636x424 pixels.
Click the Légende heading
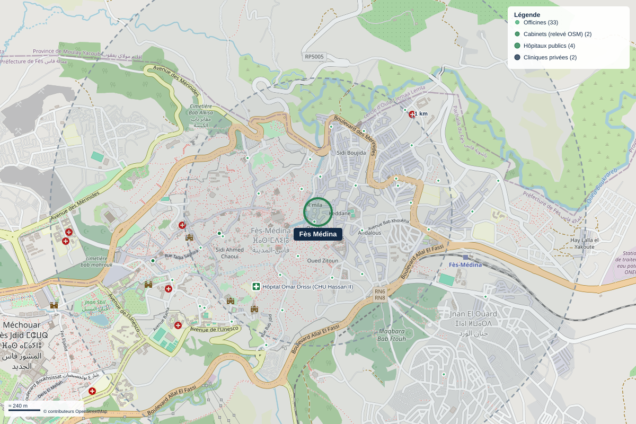coord(527,15)
